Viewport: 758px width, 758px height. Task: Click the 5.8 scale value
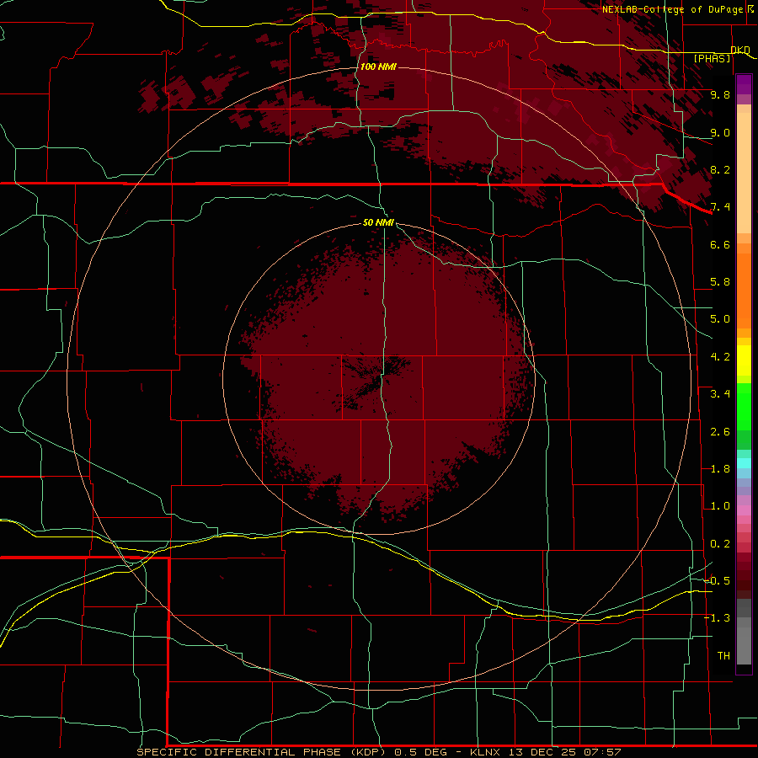tap(720, 282)
